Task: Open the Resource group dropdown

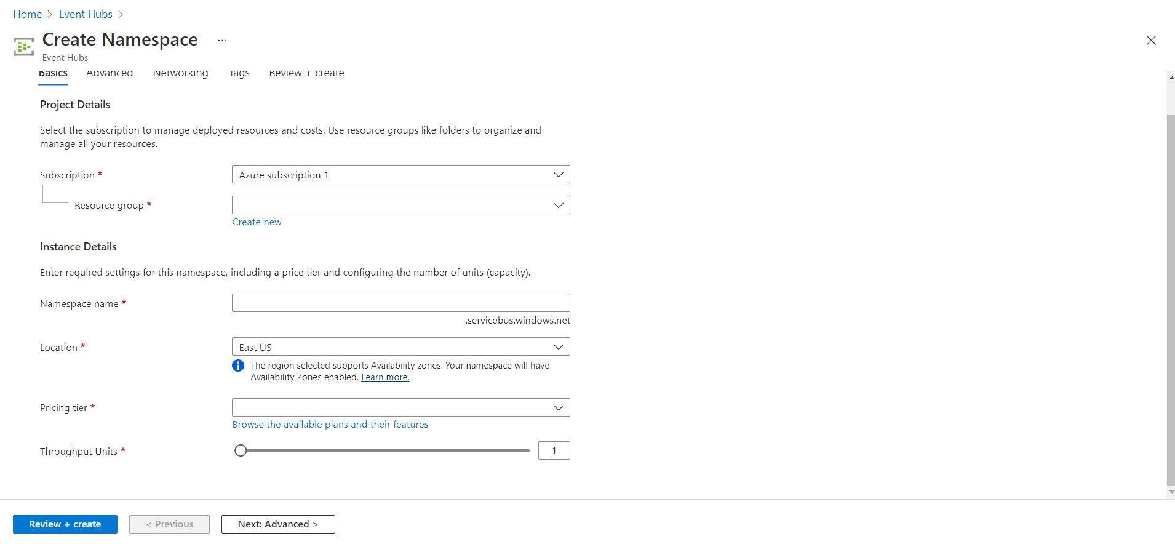Action: click(x=400, y=205)
